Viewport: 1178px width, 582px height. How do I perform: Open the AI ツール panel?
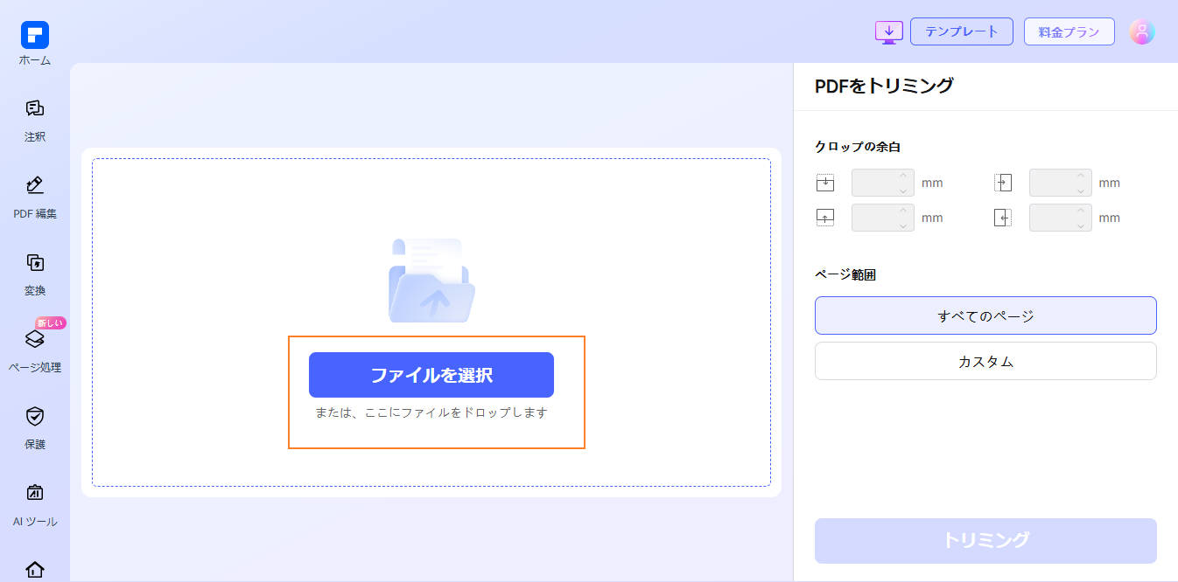[x=35, y=505]
